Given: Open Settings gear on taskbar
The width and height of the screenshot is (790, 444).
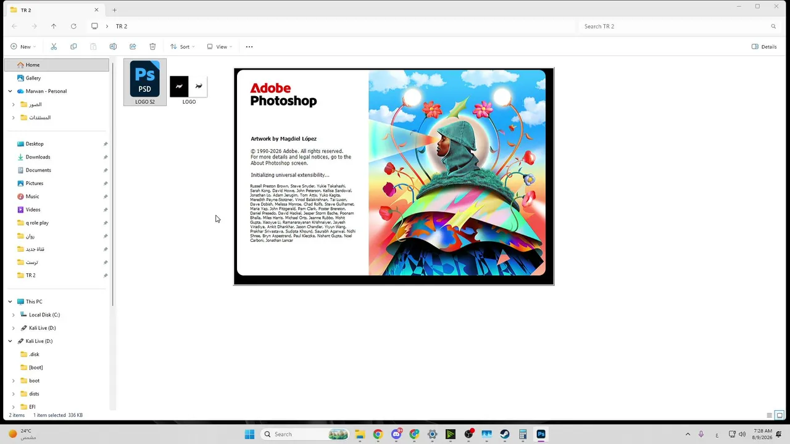Looking at the screenshot, I should pyautogui.click(x=432, y=434).
